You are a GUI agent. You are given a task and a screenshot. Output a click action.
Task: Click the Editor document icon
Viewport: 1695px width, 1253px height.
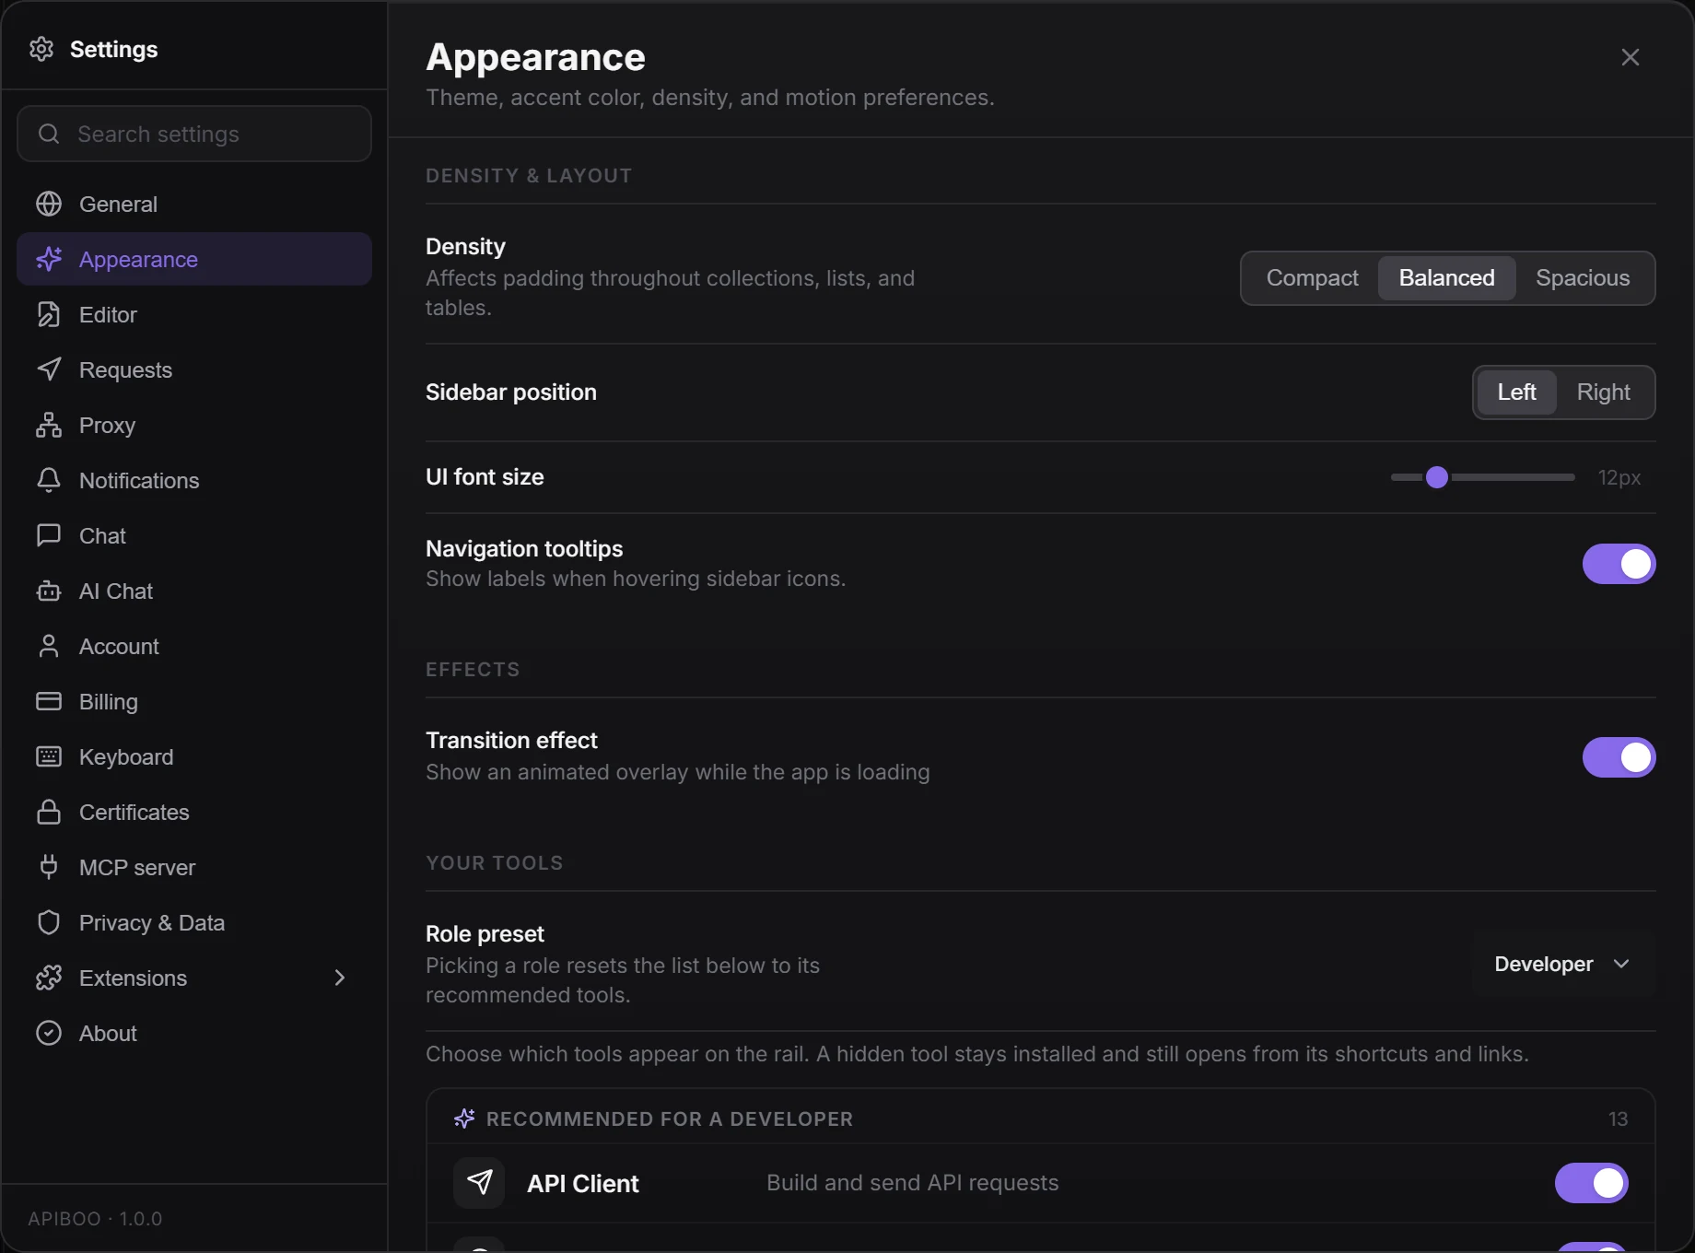point(49,314)
